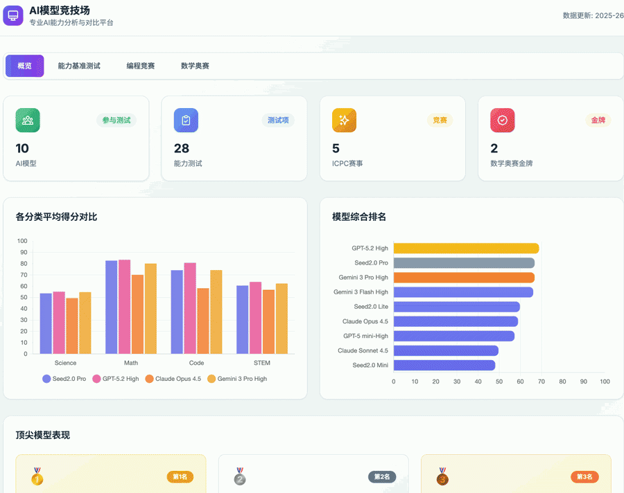The height and width of the screenshot is (493, 624).
Task: Click the Seed2.0 Mini bar in 模型综合排名
Action: pyautogui.click(x=444, y=366)
